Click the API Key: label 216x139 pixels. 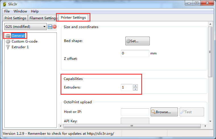pos(70,121)
